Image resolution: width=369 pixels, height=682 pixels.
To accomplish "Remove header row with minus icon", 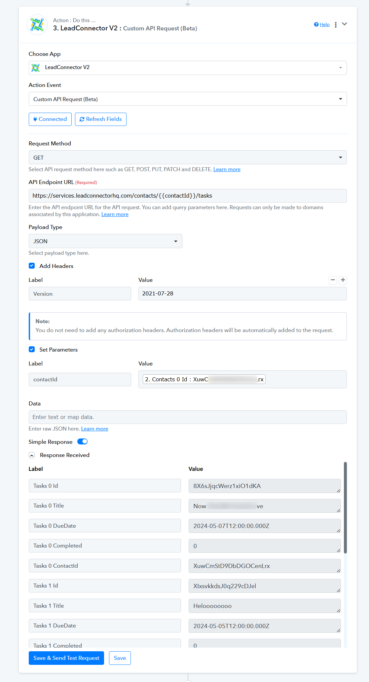I will (333, 280).
